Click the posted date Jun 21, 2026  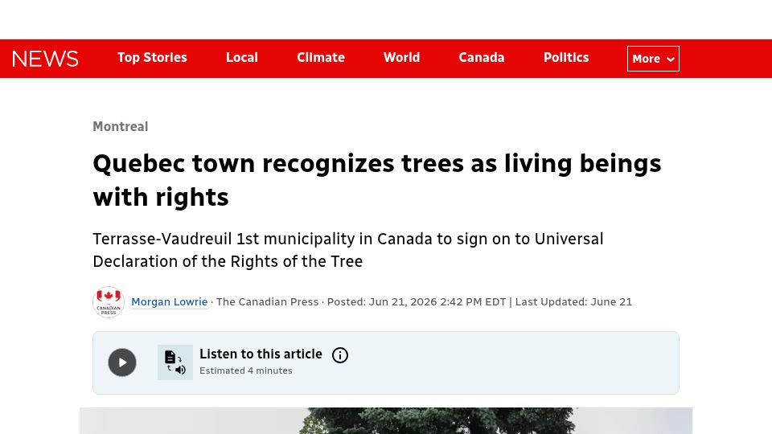(417, 301)
